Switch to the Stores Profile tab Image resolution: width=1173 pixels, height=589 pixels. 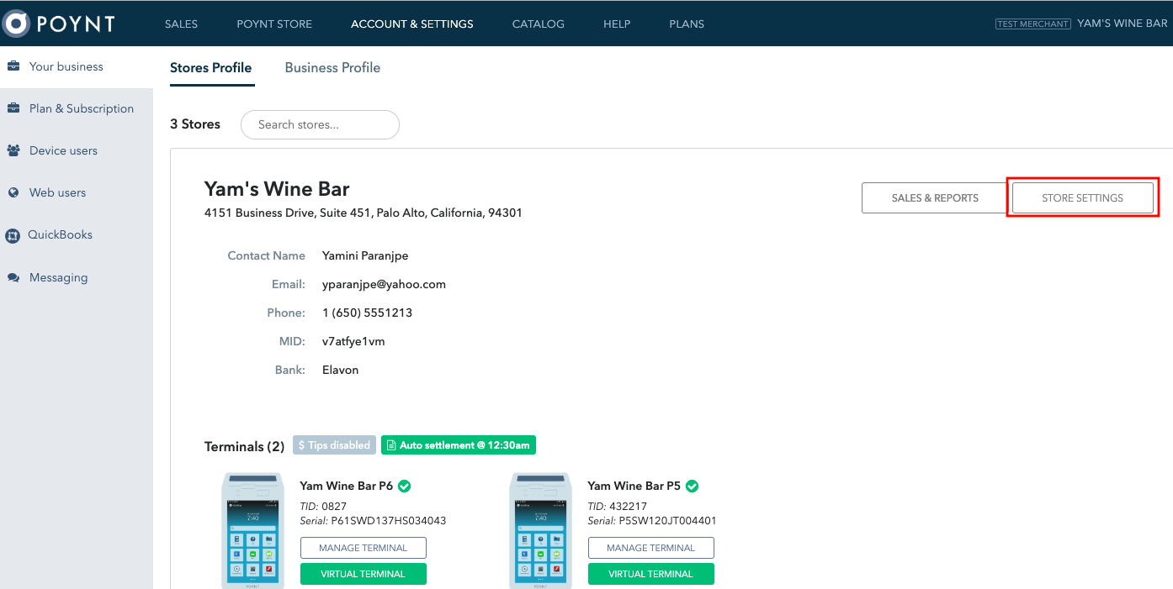point(211,68)
